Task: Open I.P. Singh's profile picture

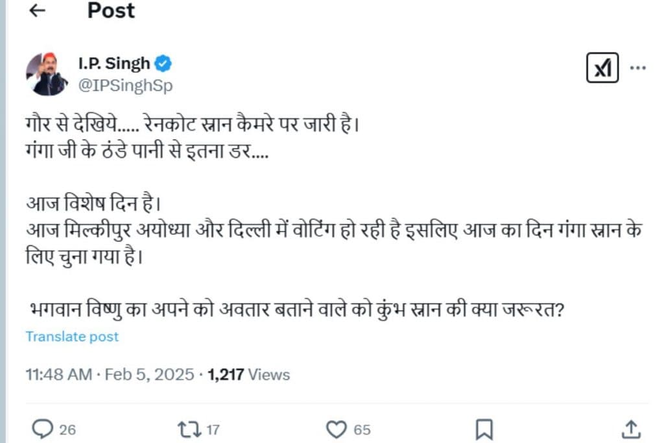Action: [47, 74]
